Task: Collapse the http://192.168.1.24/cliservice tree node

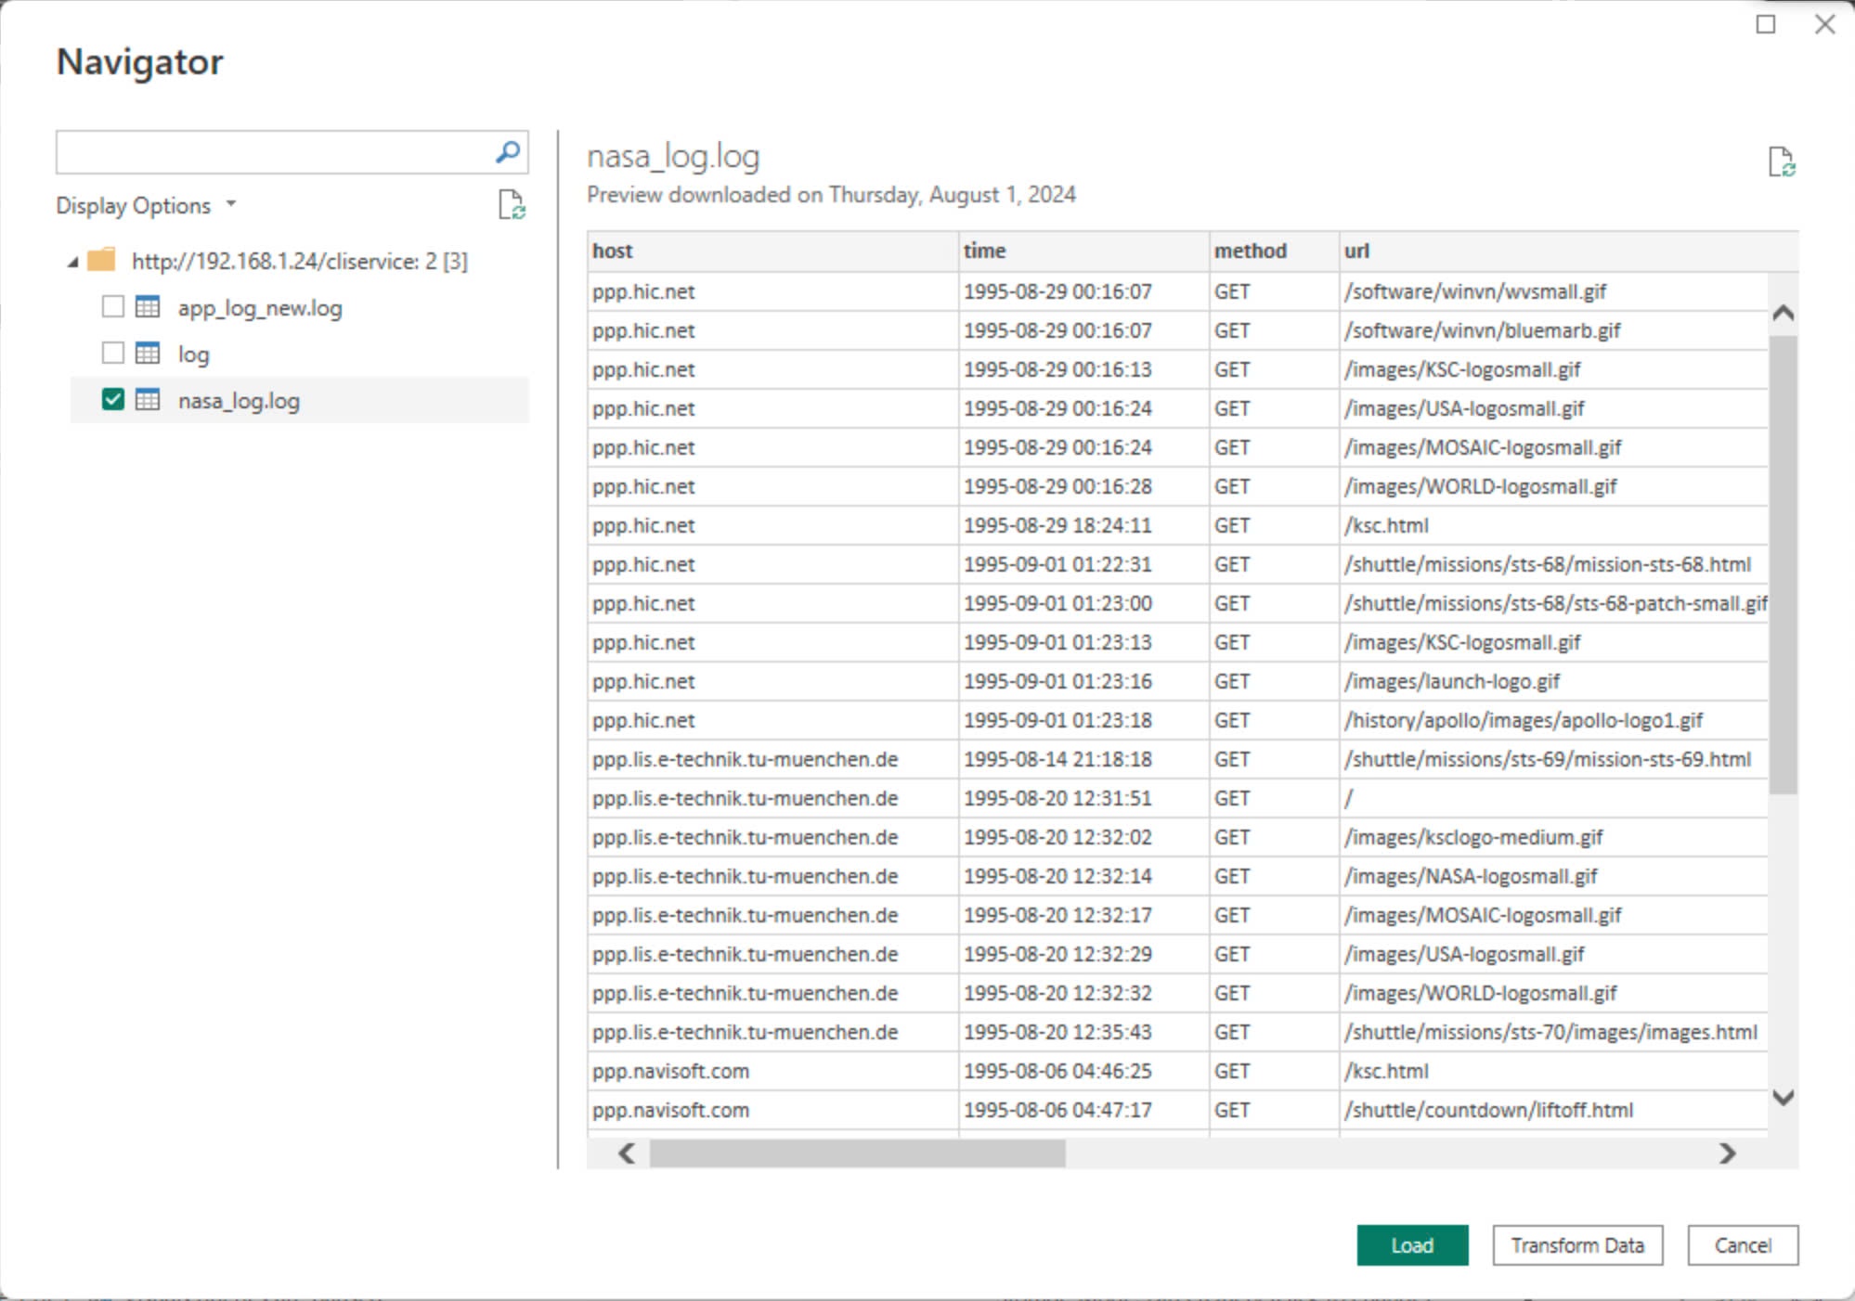Action: coord(72,263)
